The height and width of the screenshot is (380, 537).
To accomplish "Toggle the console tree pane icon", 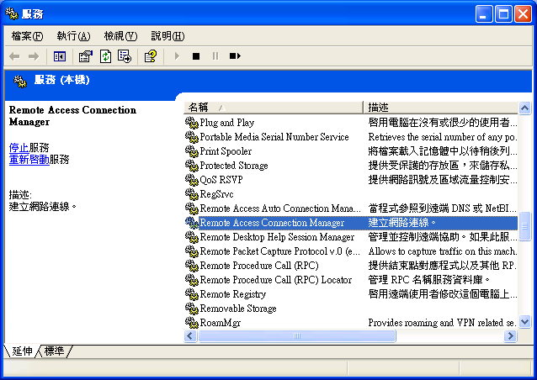I will 60,56.
